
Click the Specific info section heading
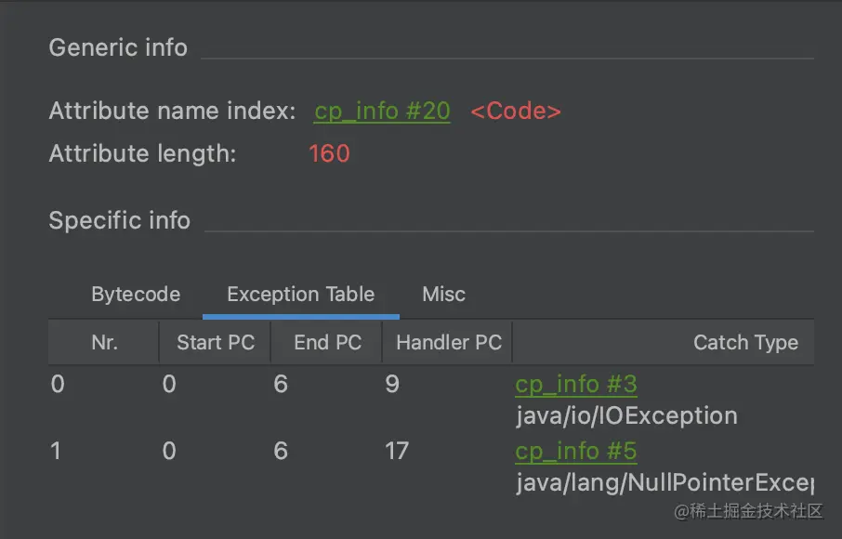click(x=119, y=221)
